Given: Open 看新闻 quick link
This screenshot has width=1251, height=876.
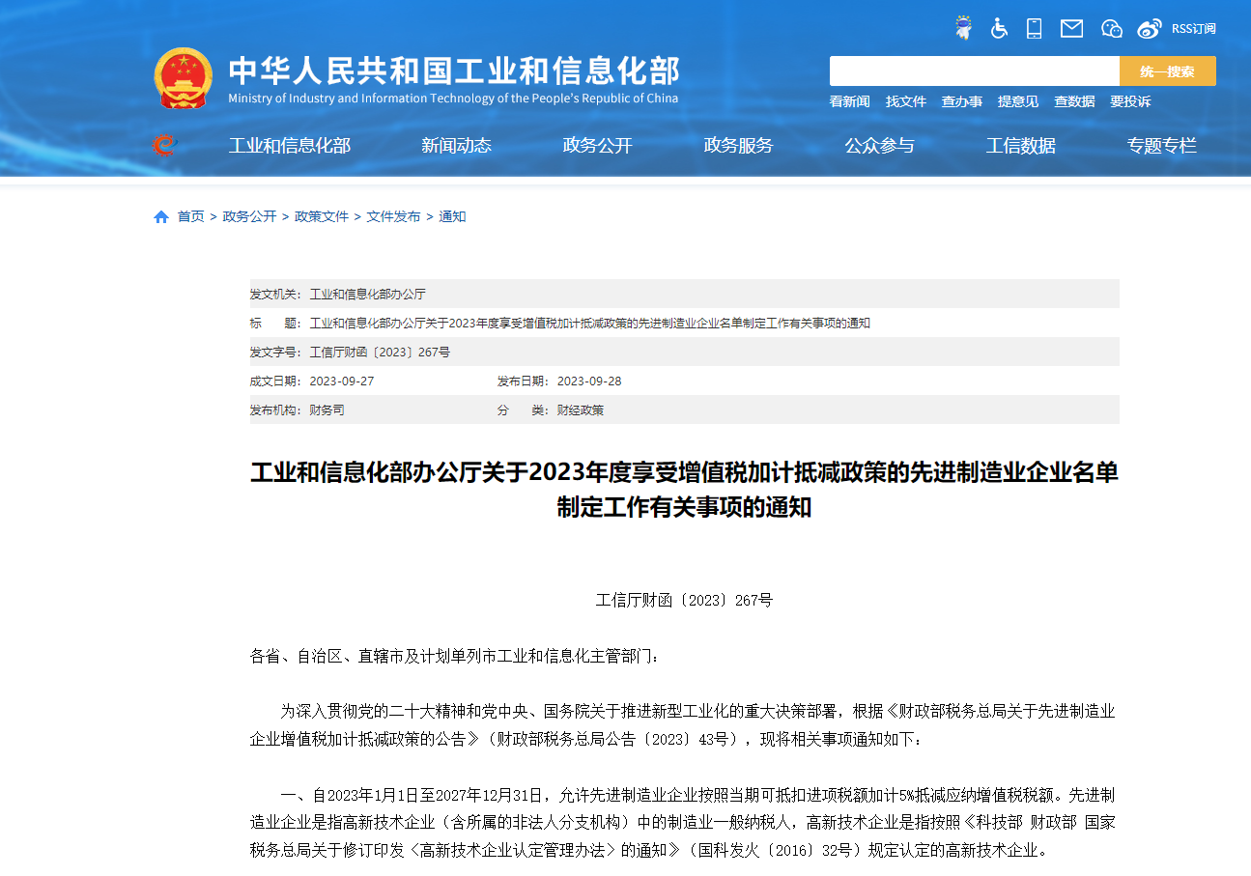Looking at the screenshot, I should pos(849,101).
